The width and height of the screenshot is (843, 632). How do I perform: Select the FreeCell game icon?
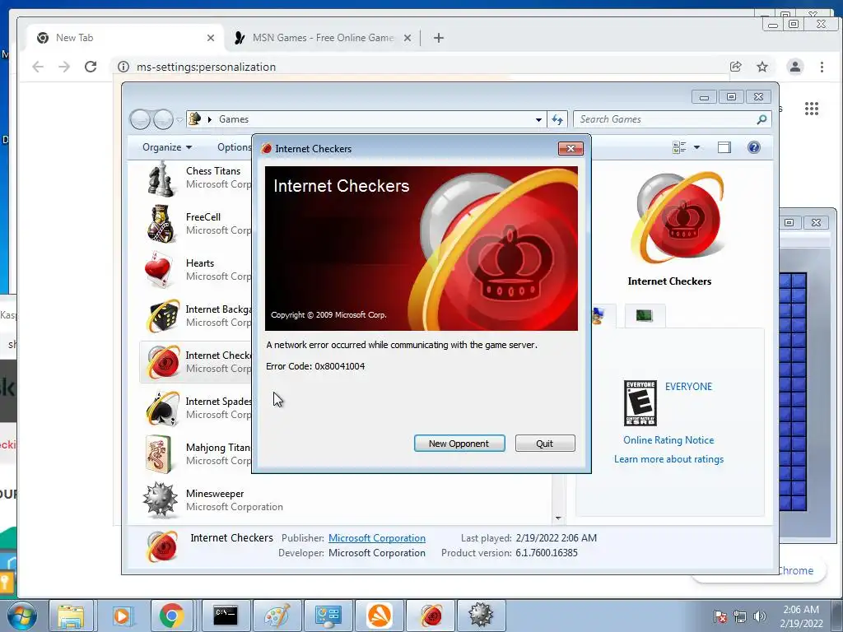161,224
